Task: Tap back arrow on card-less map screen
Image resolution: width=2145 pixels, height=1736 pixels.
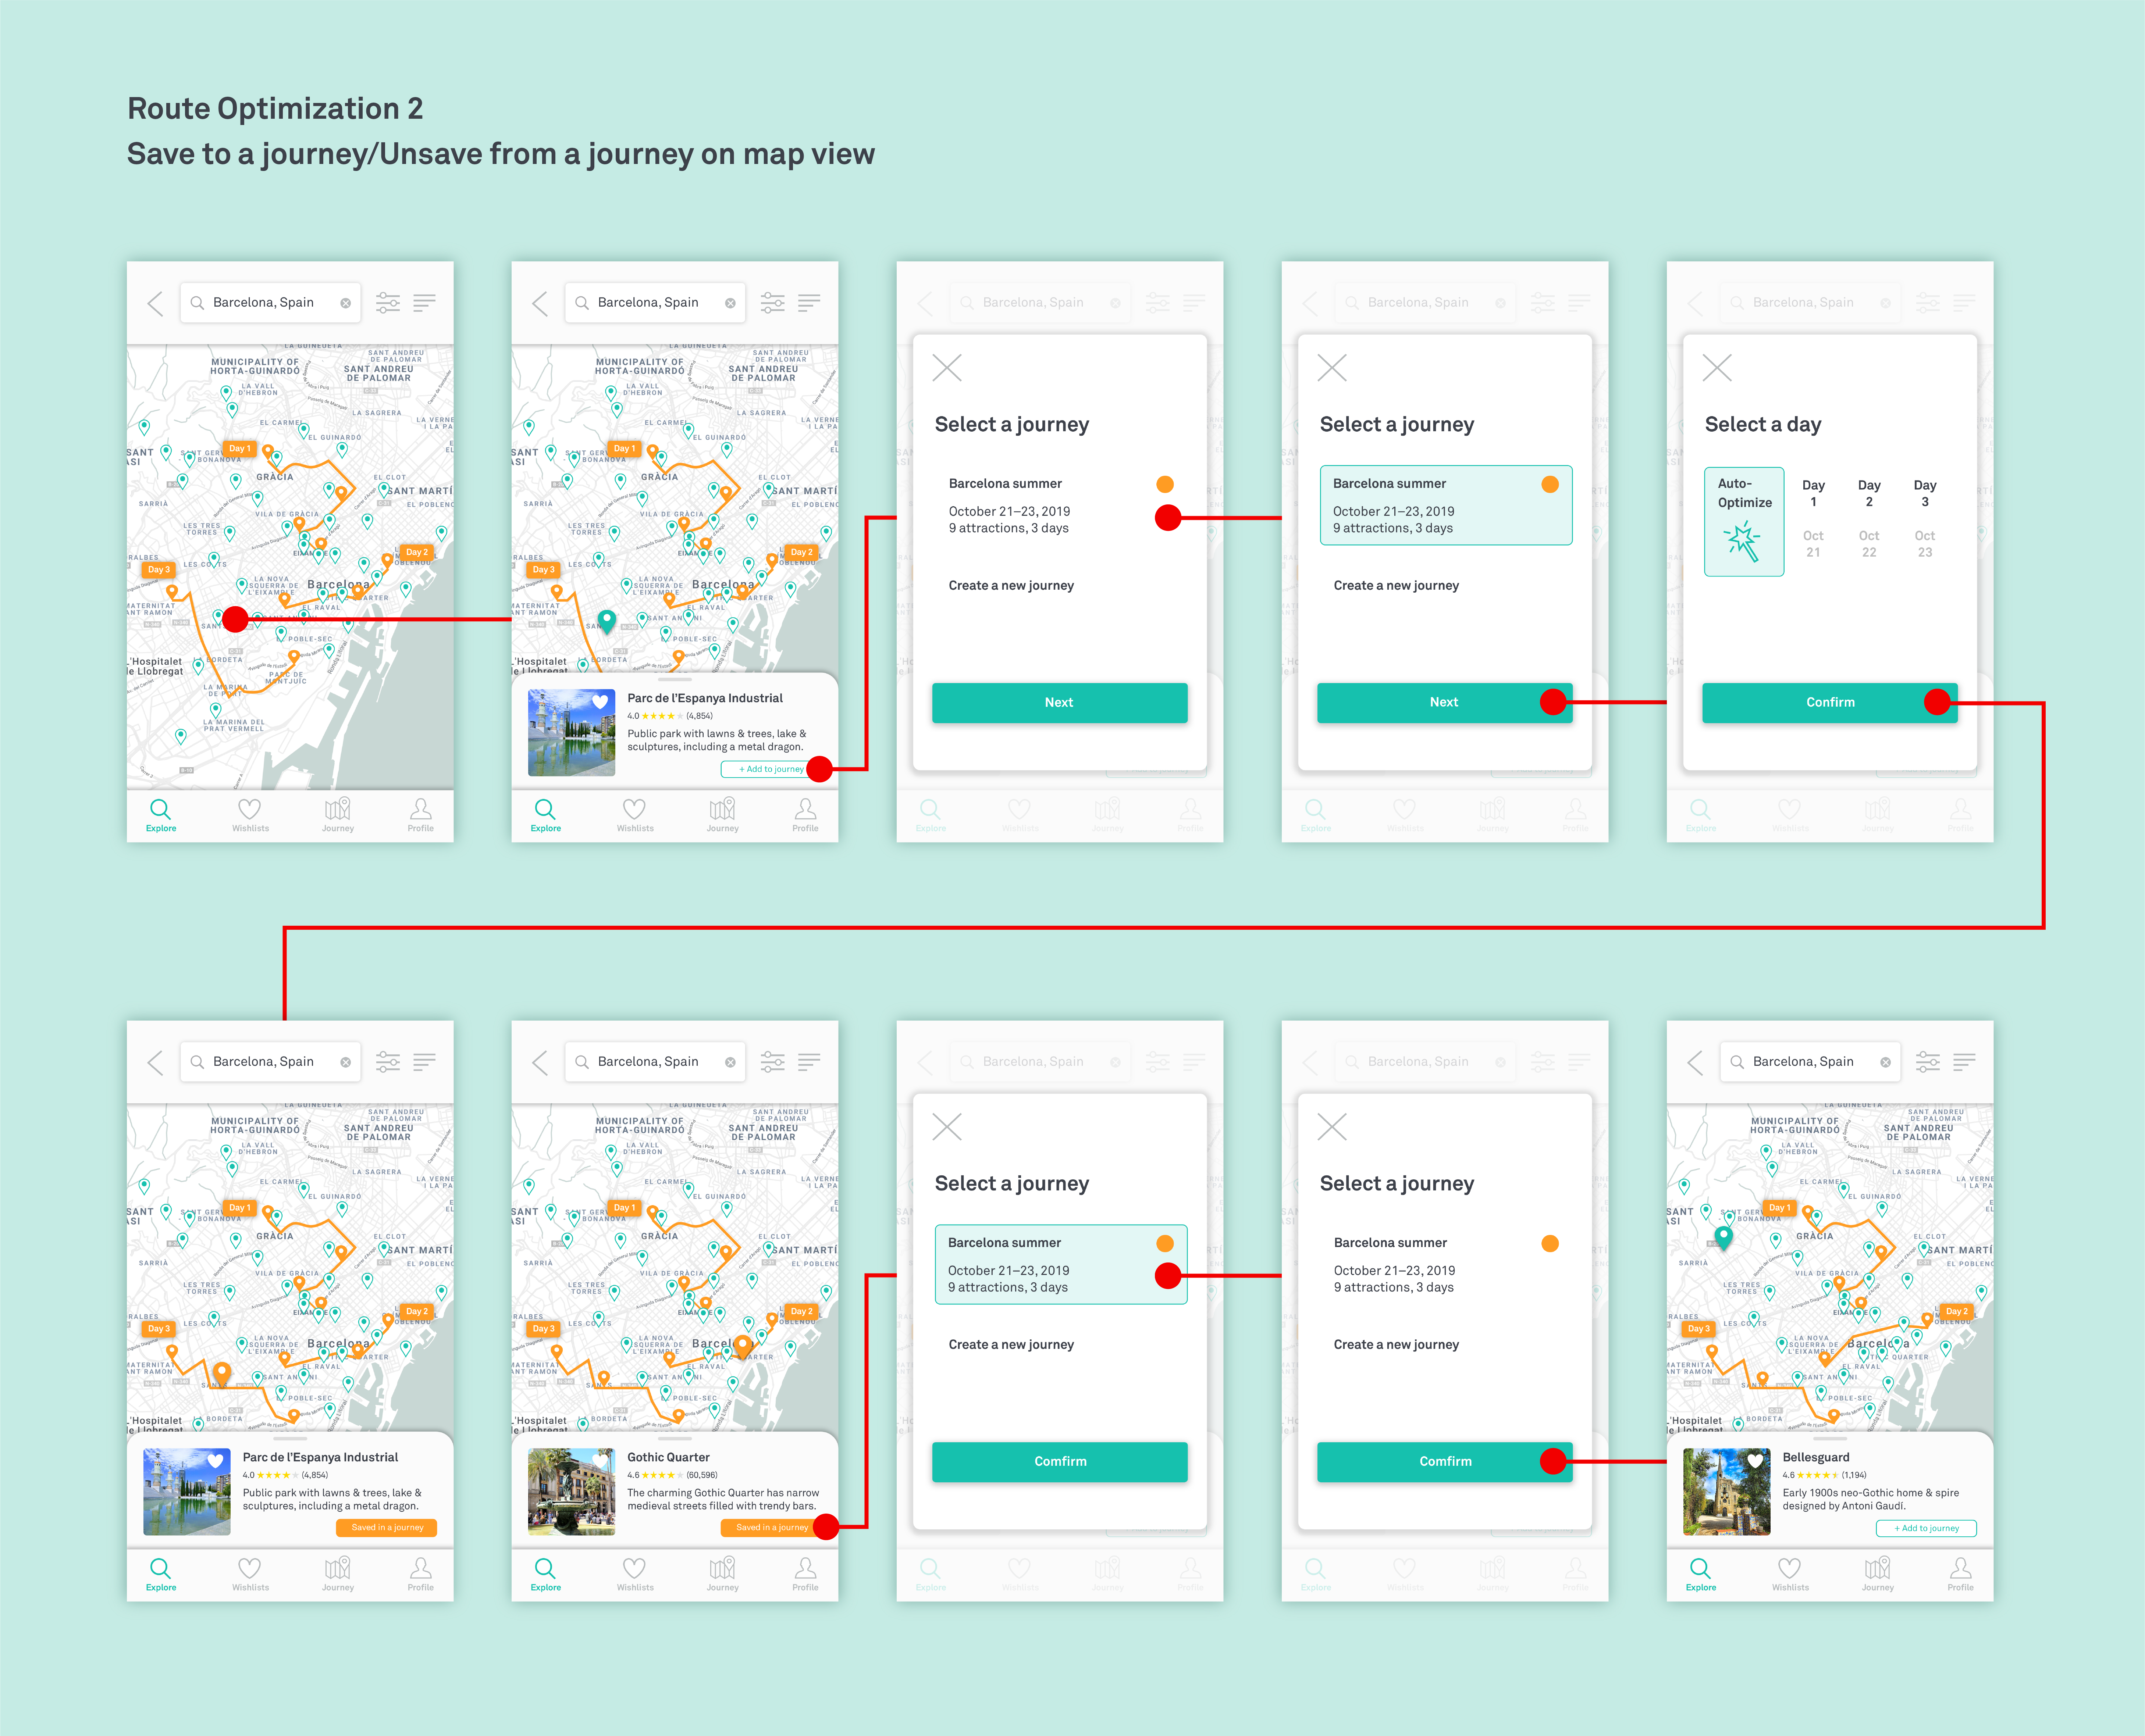Action: [155, 303]
